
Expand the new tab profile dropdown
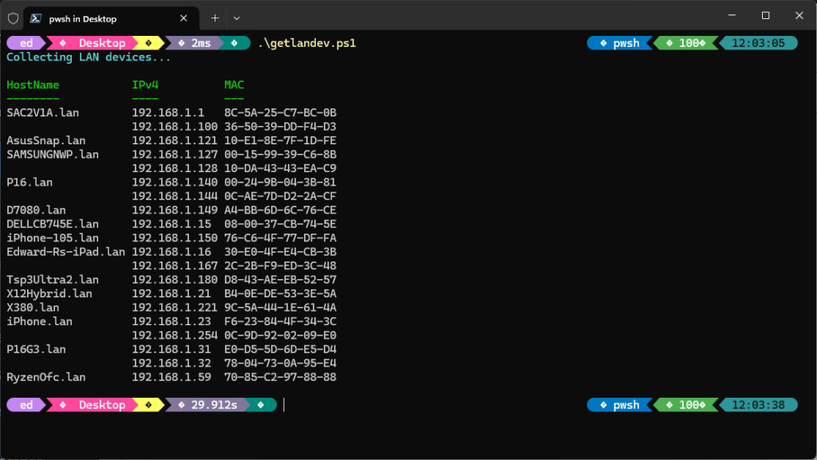click(x=237, y=18)
